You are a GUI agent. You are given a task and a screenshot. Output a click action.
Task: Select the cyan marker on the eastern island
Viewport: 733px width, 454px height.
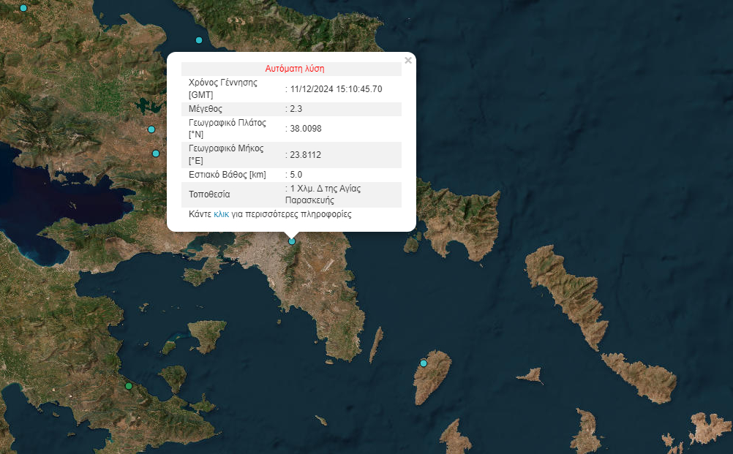[424, 363]
